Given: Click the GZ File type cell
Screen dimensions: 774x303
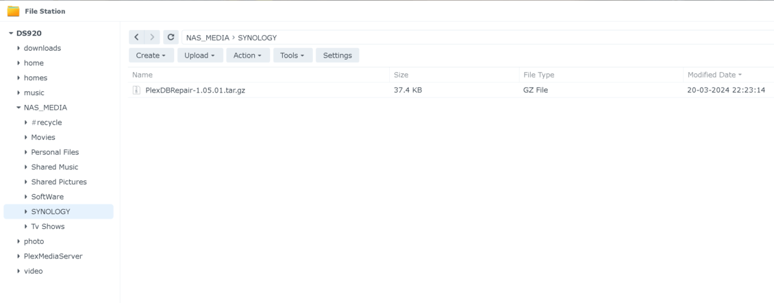Looking at the screenshot, I should pyautogui.click(x=536, y=90).
